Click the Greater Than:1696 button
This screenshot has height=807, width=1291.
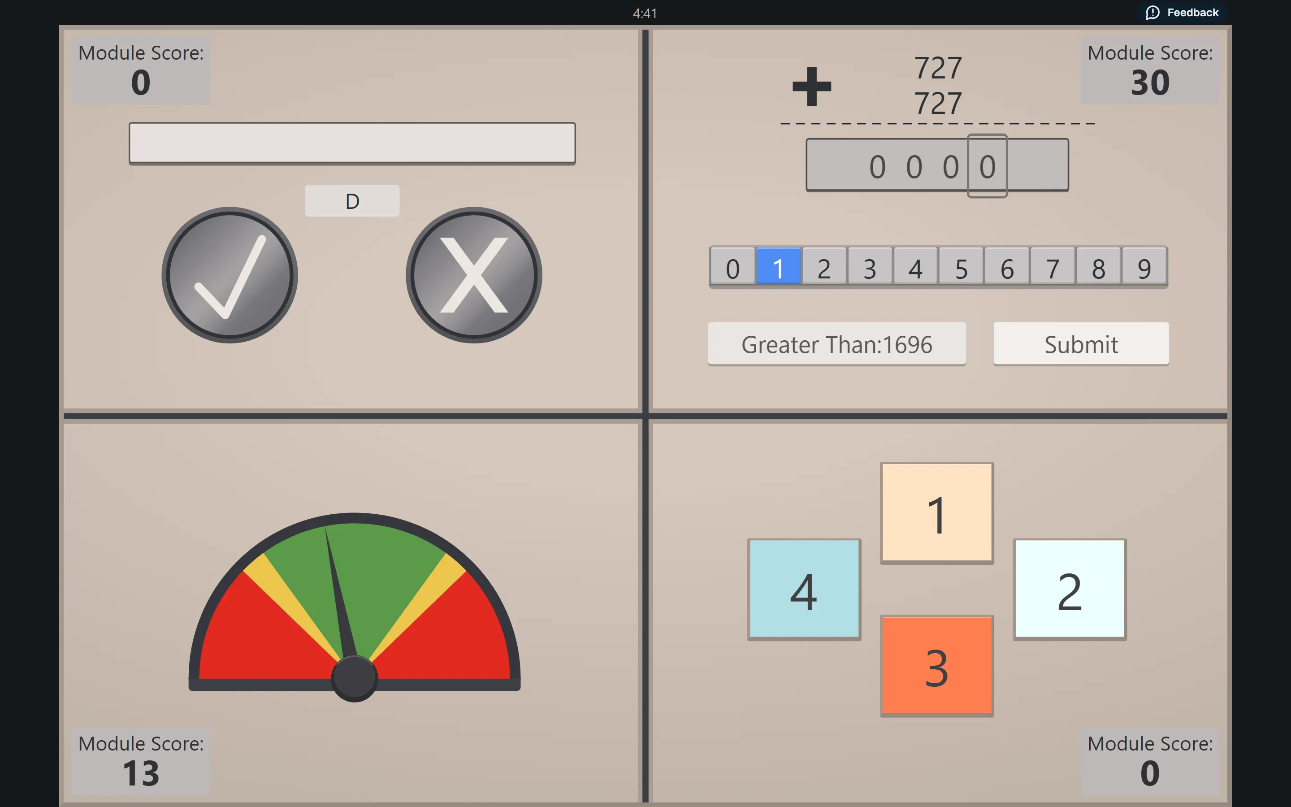(x=836, y=344)
